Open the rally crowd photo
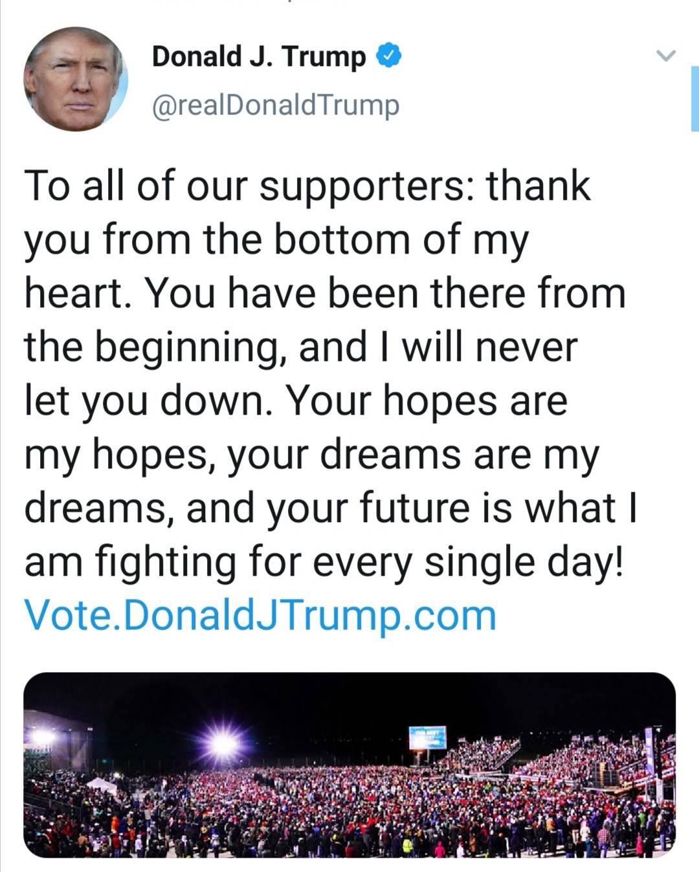This screenshot has height=872, width=699. click(x=349, y=765)
